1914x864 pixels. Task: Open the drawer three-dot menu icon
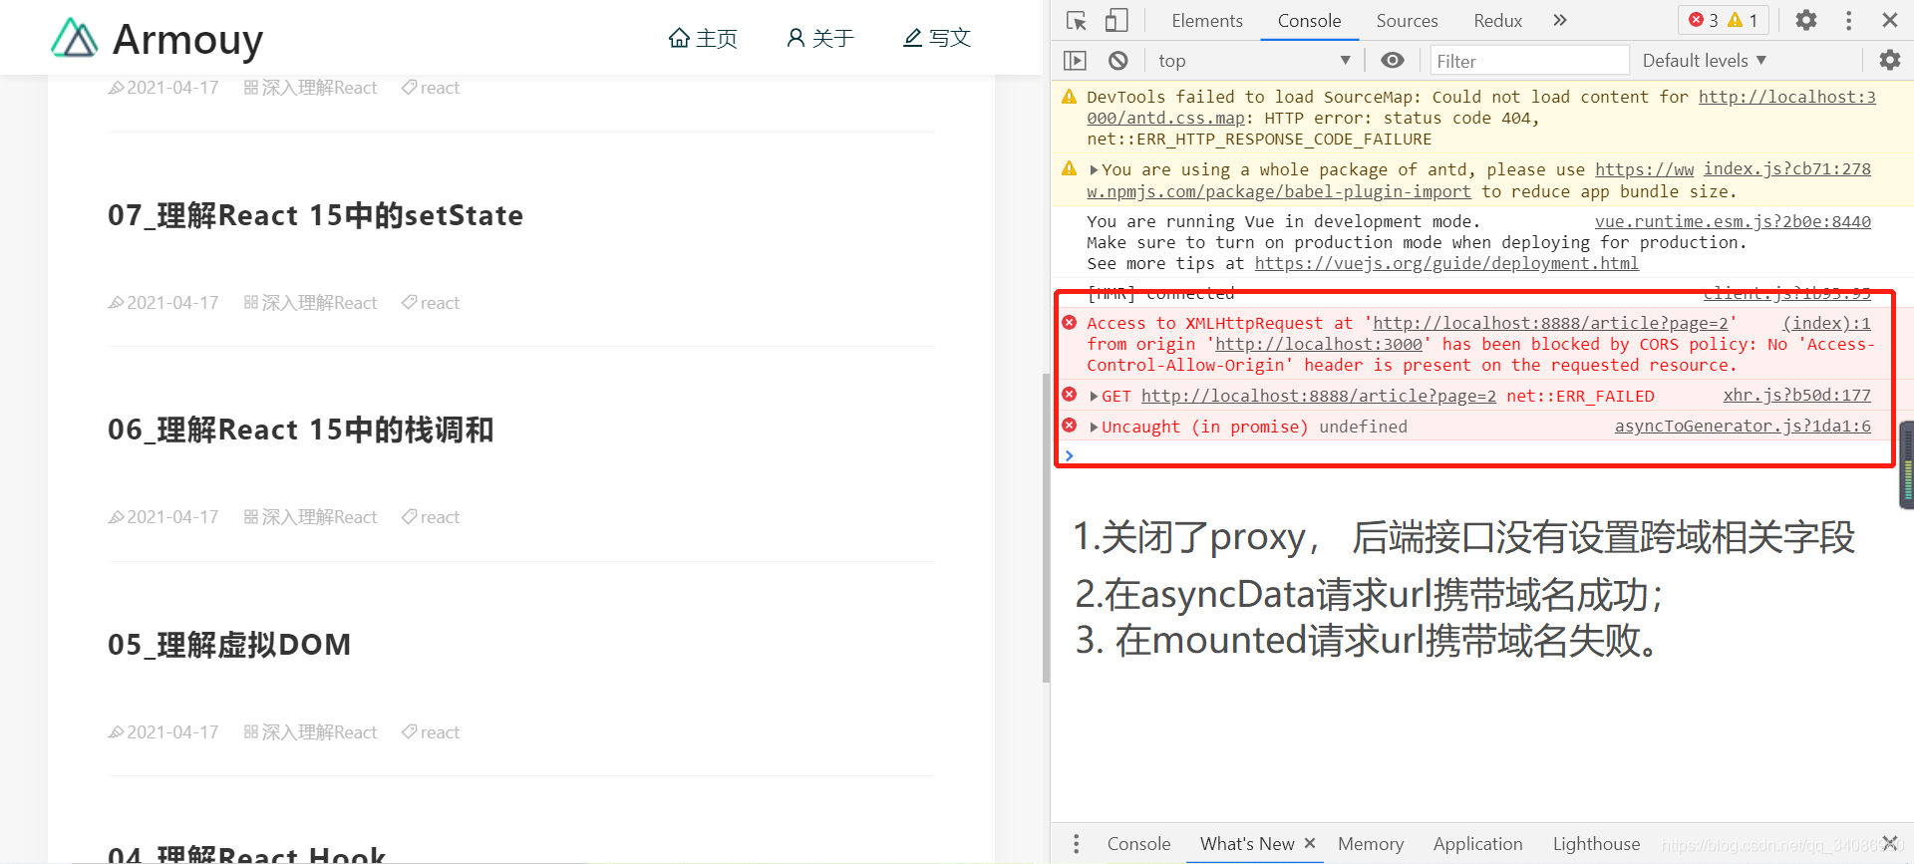tap(1076, 844)
